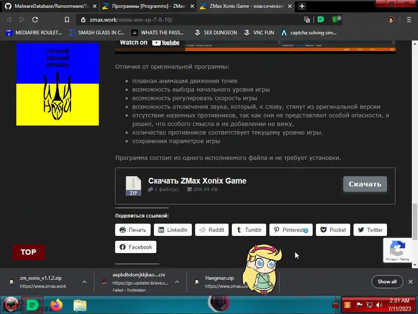Click the page scroll down arrow

tap(415, 265)
